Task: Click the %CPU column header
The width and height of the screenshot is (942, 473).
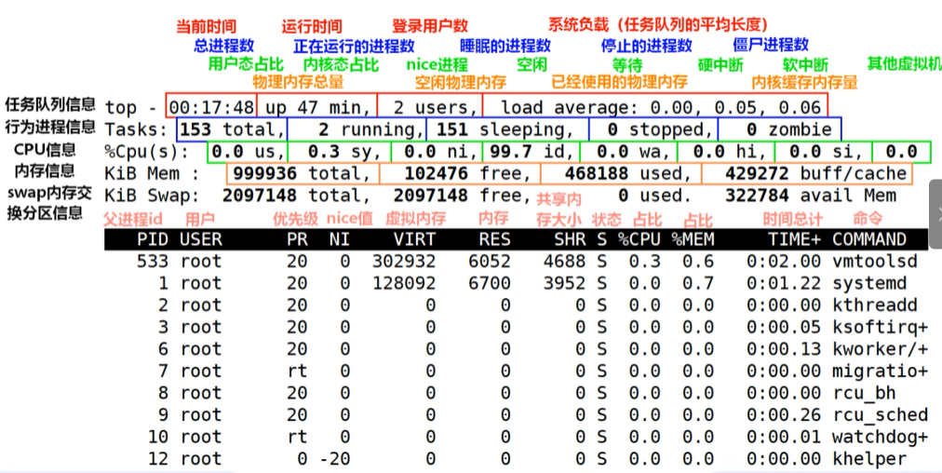Action: (639, 239)
